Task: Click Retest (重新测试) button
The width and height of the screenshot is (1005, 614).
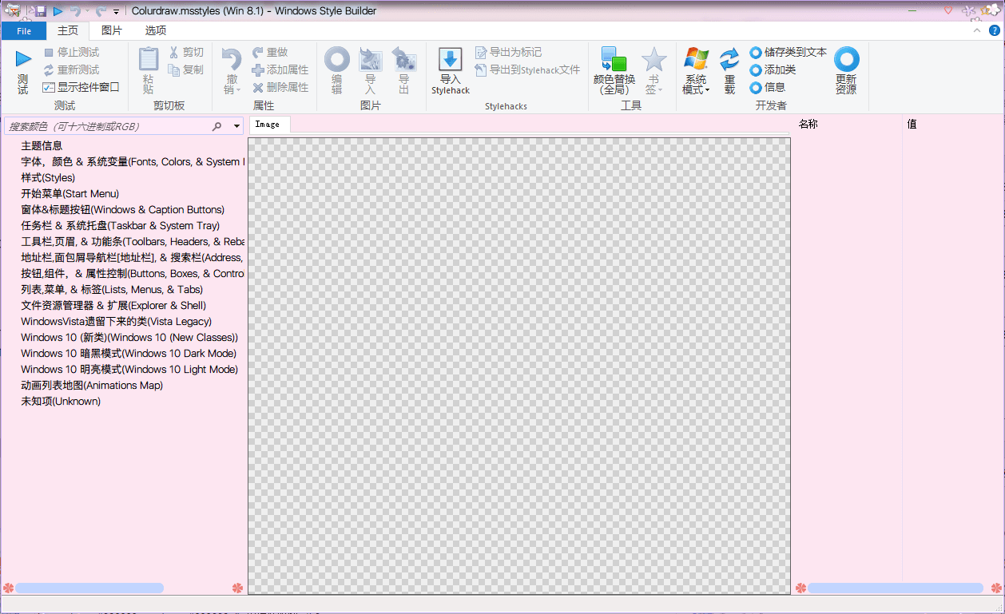Action: pyautogui.click(x=71, y=69)
